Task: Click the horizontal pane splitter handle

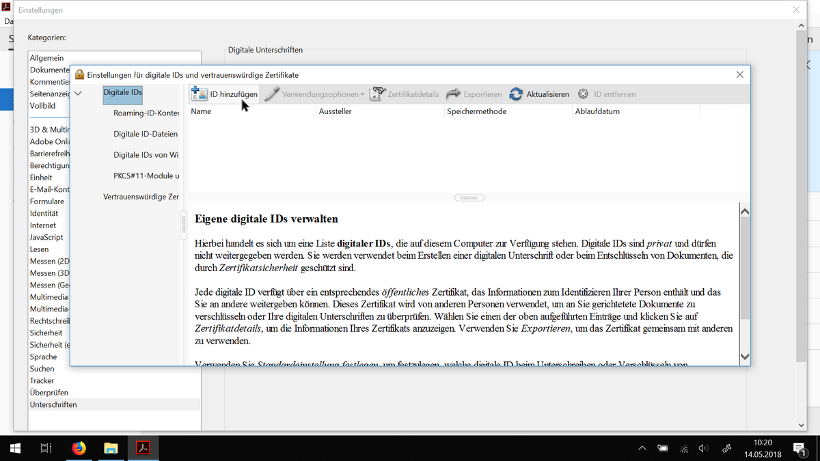Action: tap(469, 198)
